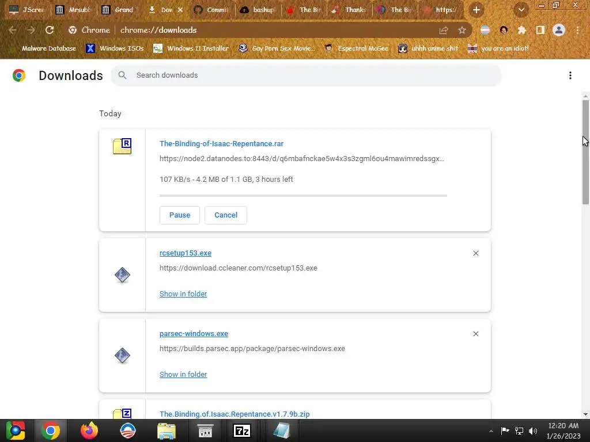Click the character avatar extension icon

(504, 30)
